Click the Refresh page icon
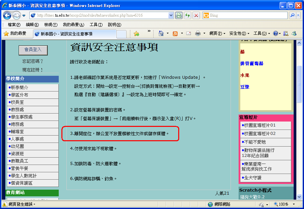 click(188, 15)
